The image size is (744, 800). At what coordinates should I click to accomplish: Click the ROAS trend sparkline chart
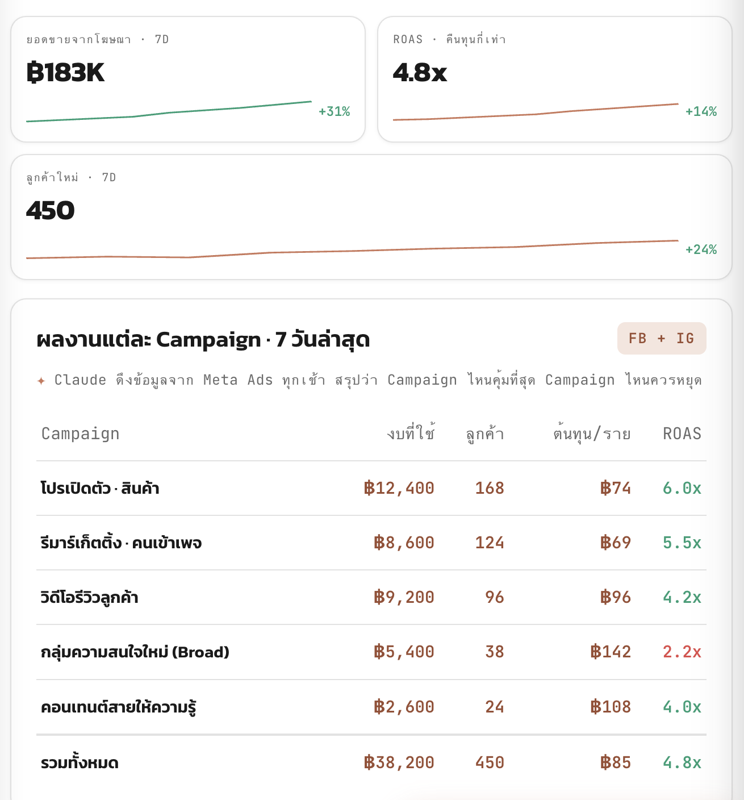(536, 112)
